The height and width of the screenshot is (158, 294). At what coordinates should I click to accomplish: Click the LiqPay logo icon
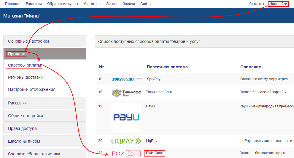tap(126, 141)
